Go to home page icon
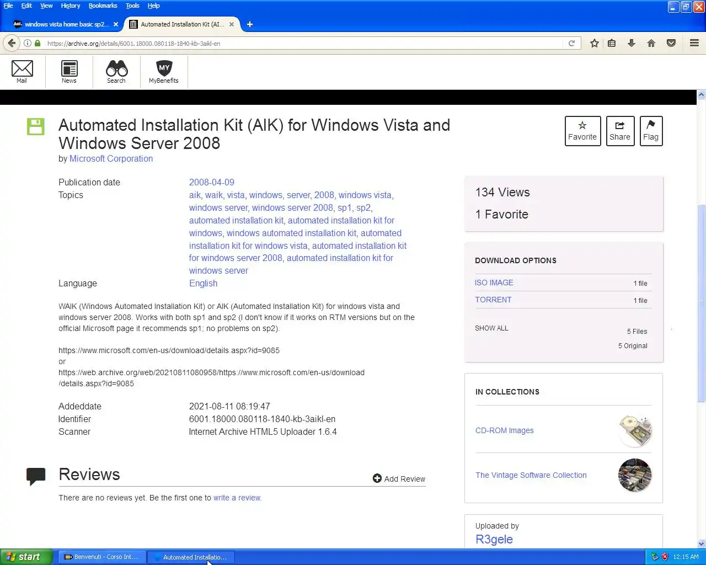The width and height of the screenshot is (706, 565). click(x=651, y=43)
